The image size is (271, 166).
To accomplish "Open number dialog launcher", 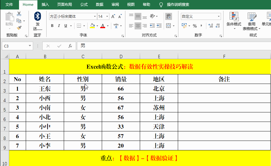I will 221,36.
